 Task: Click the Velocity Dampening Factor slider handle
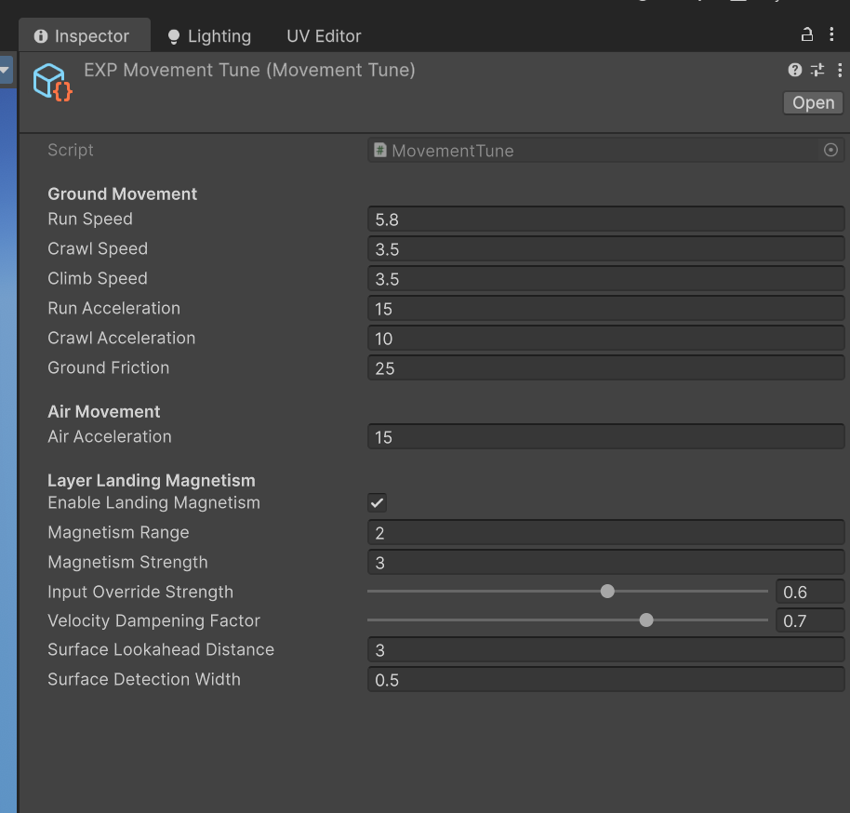tap(646, 620)
